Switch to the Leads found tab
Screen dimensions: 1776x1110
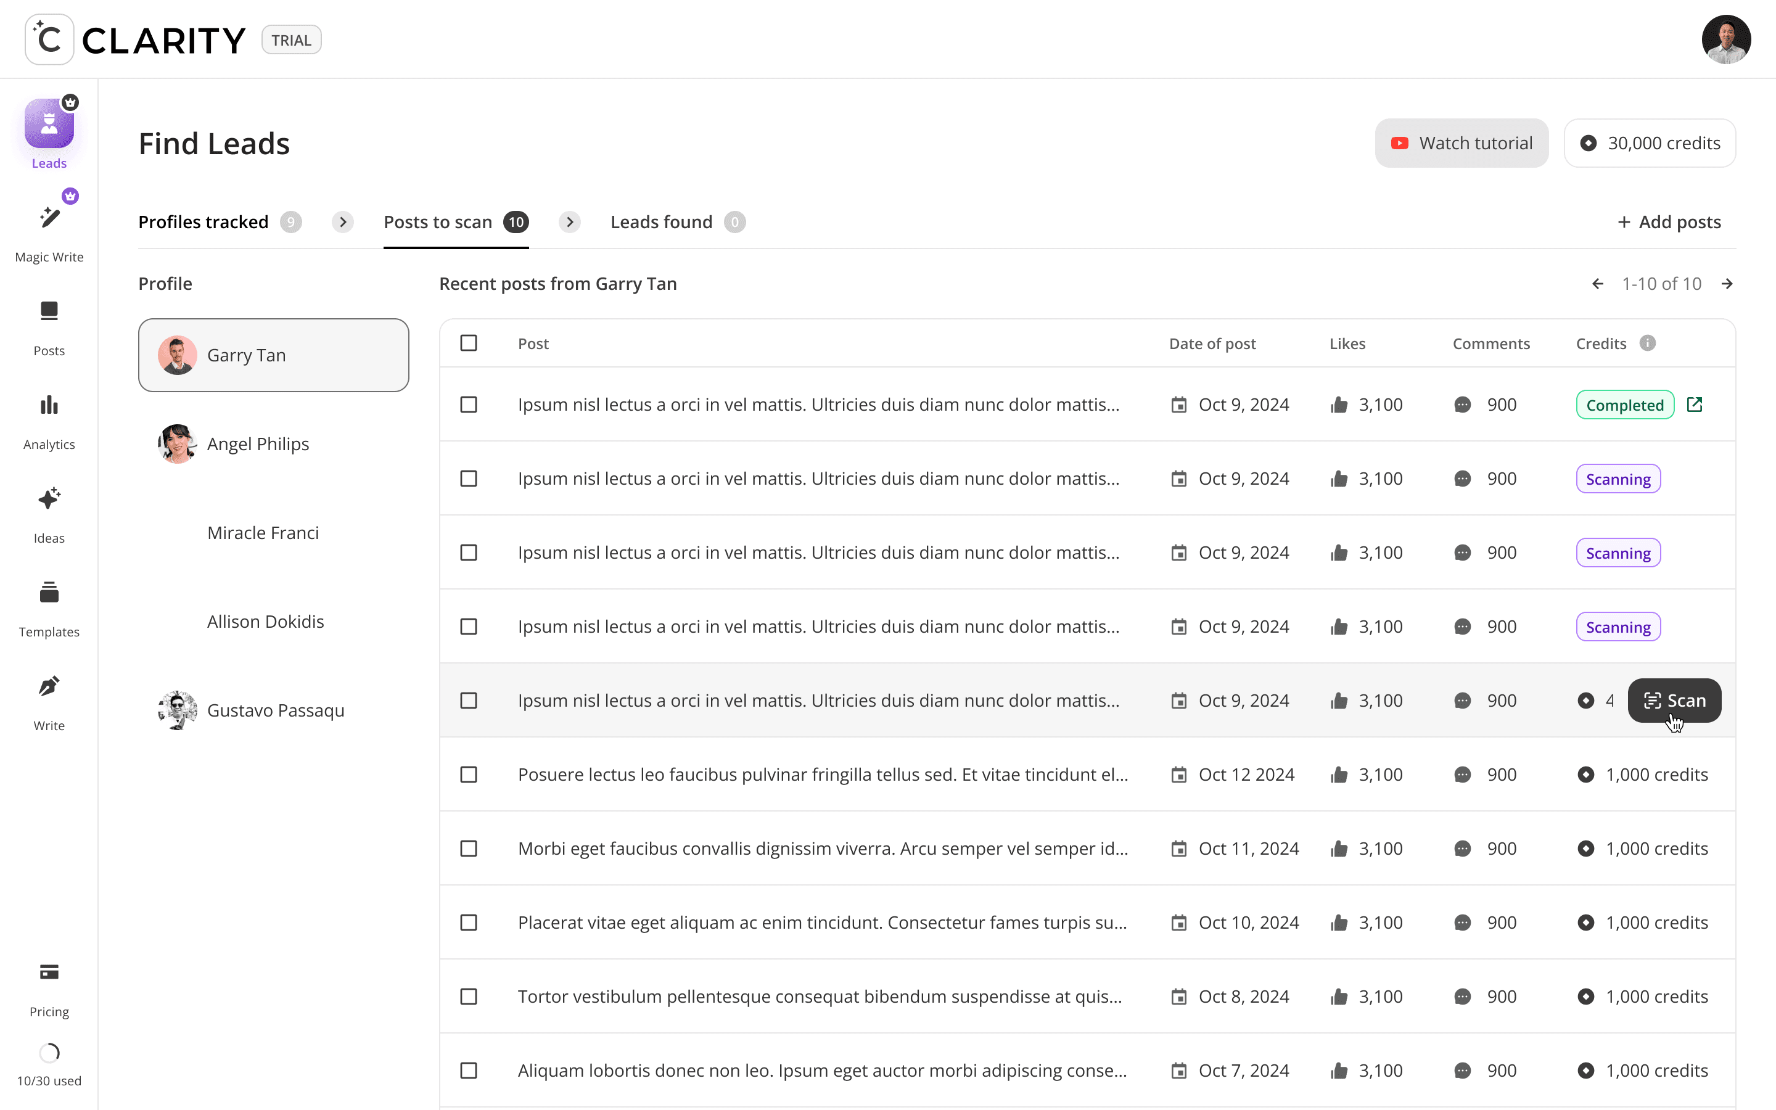[662, 222]
